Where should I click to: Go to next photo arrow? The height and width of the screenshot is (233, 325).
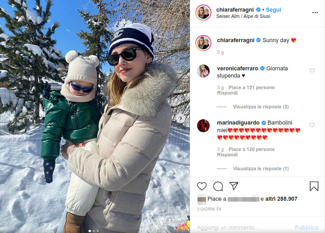pyautogui.click(x=181, y=118)
